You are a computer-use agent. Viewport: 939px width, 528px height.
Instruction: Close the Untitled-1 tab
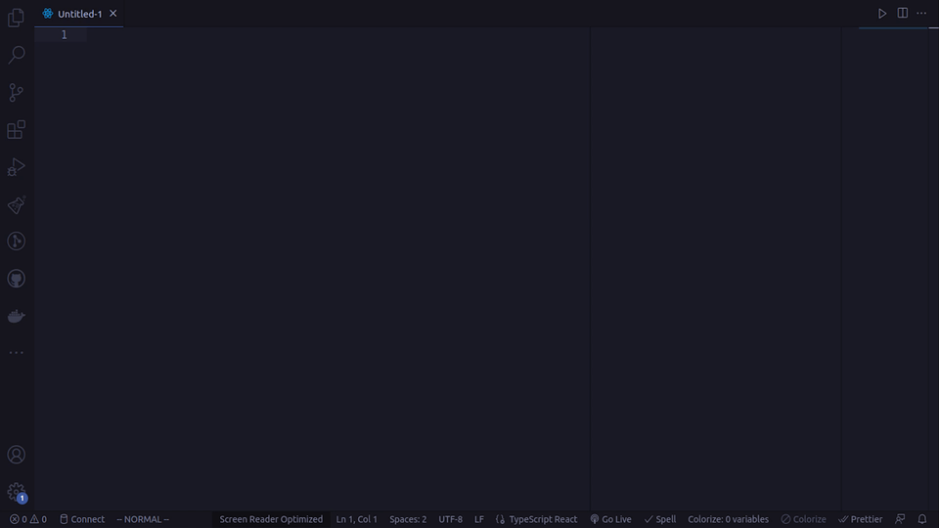click(113, 13)
